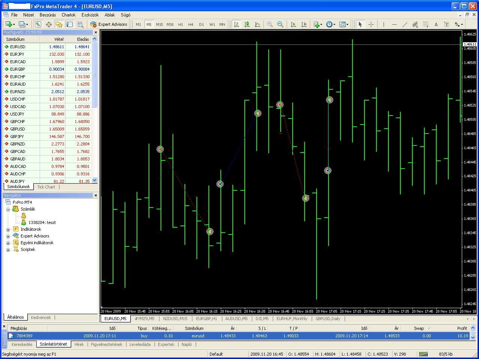Image resolution: width=479 pixels, height=359 pixels.
Task: Expand Expert Advisors tree node
Action: (8, 236)
